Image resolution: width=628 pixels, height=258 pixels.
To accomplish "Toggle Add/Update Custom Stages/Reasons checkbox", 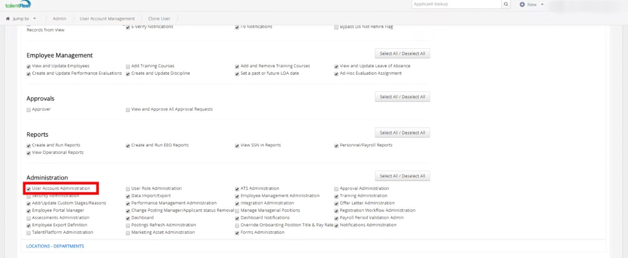I will click(x=29, y=204).
